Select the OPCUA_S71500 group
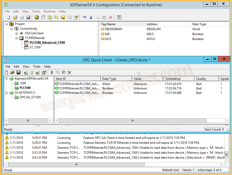 [30, 97]
